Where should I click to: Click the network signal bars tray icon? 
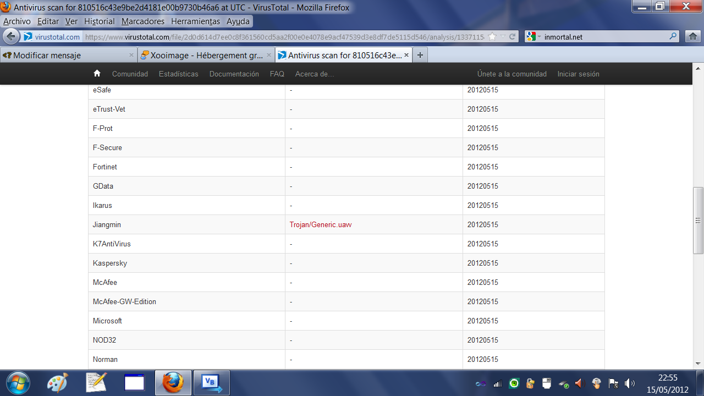498,383
